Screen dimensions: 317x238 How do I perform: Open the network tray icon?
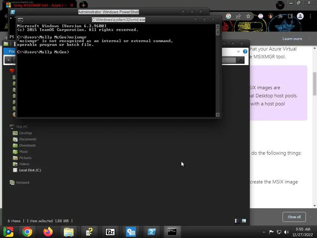point(279,232)
